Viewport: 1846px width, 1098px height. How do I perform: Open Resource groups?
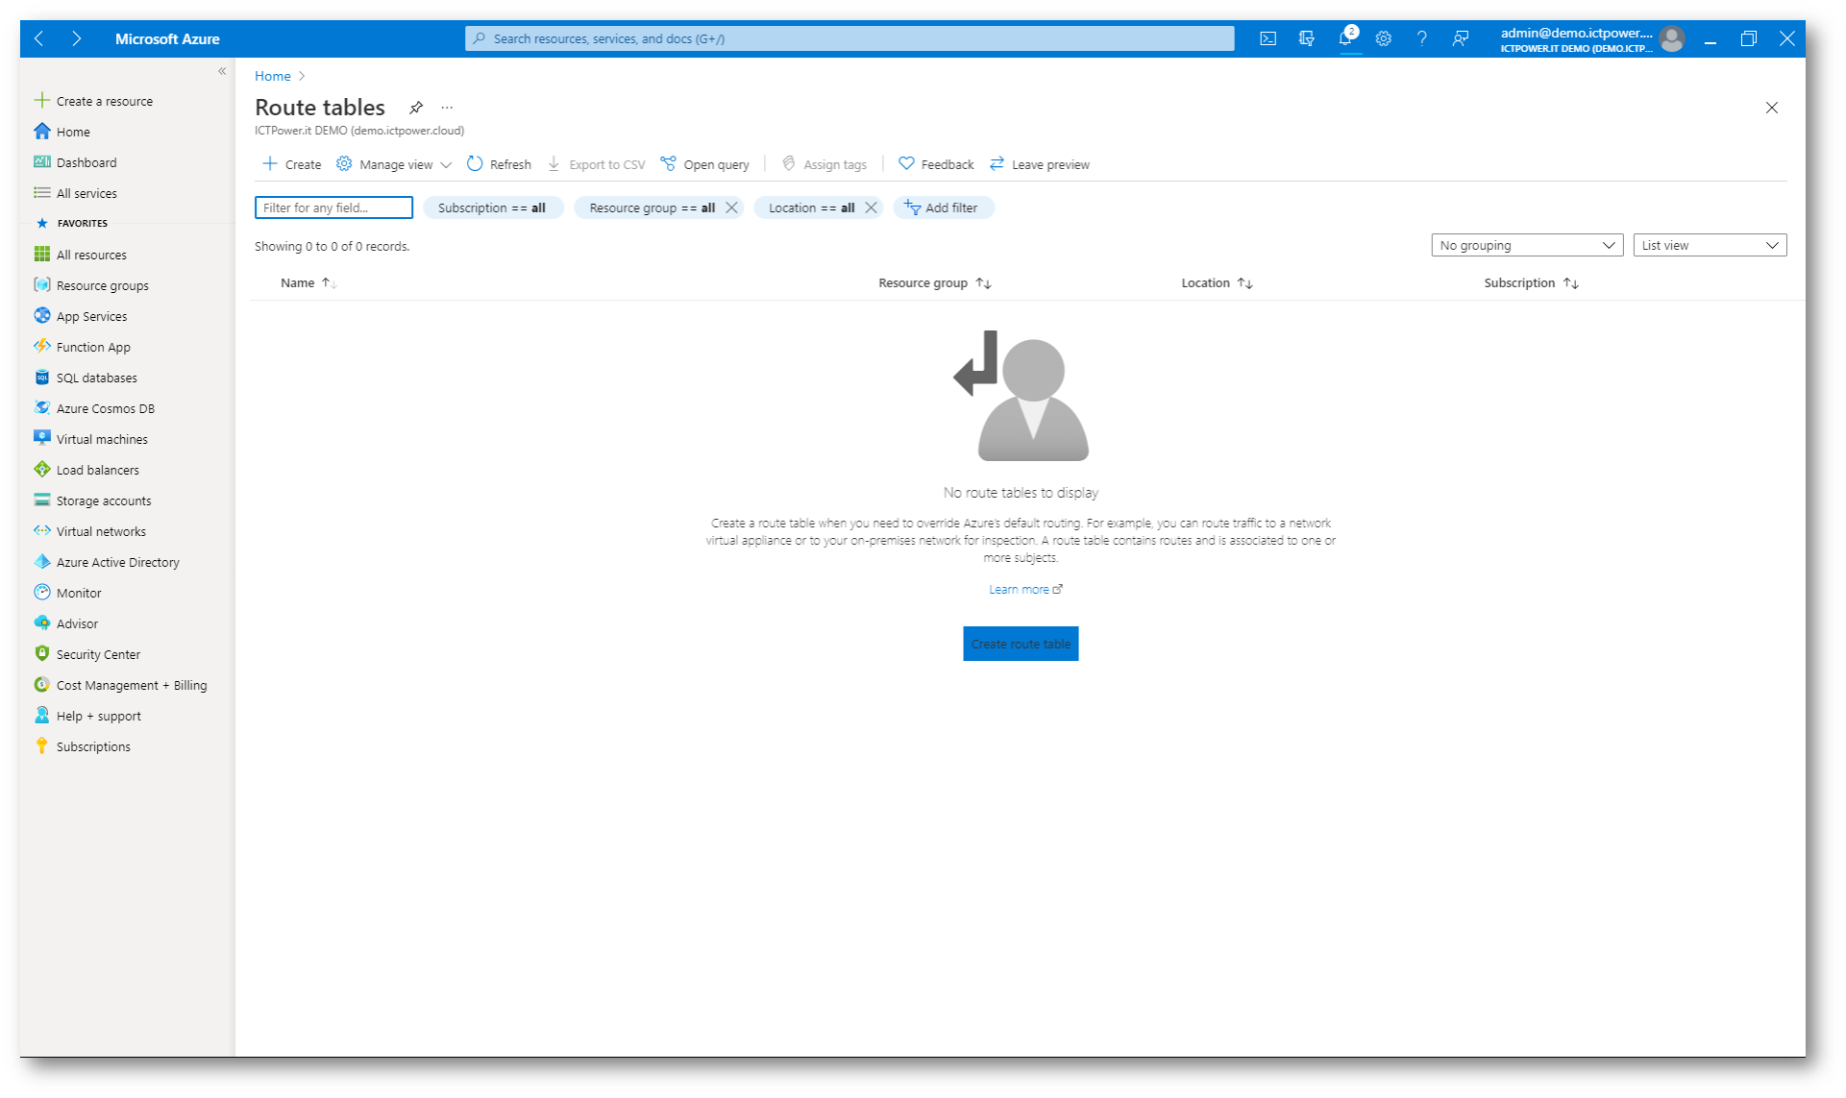91,285
